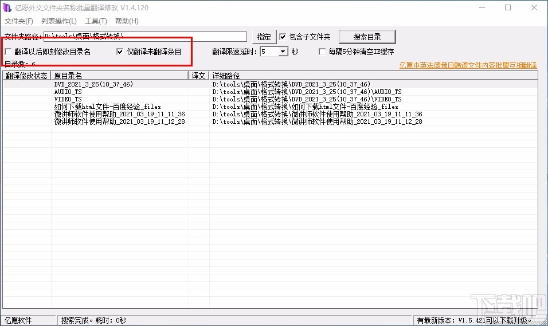The width and height of the screenshot is (548, 326).
Task: Click path ending in \AUDIO_TS
Action: pos(307,92)
